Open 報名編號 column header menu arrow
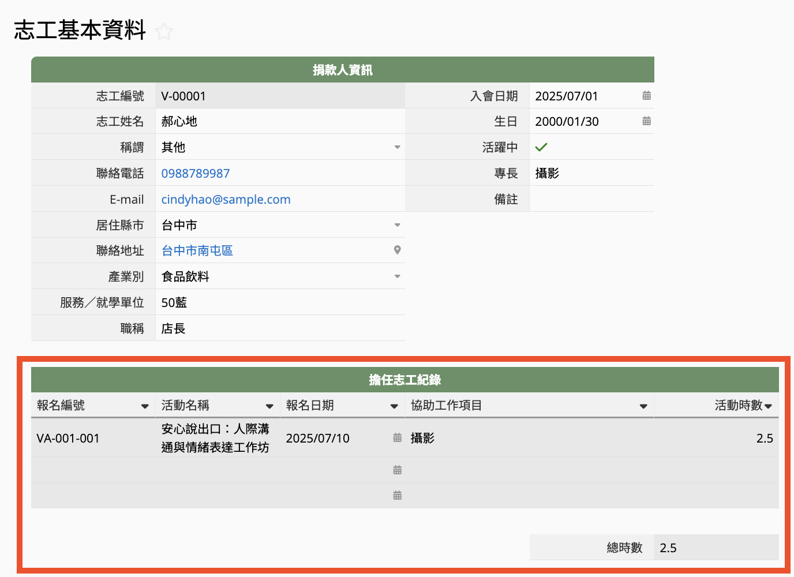Screen dimensions: 794x577 tap(145, 406)
